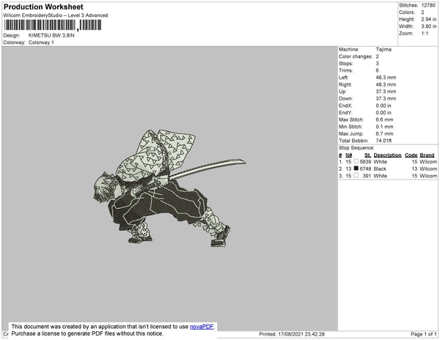Select zoom value '1:1'
Image resolution: width=440 pixels, height=340 pixels.
[x=425, y=34]
